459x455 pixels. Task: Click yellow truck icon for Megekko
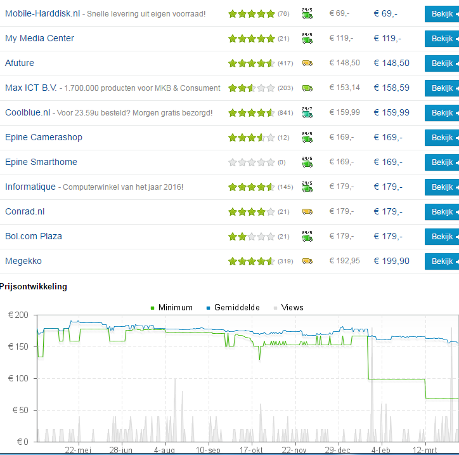pyautogui.click(x=307, y=261)
